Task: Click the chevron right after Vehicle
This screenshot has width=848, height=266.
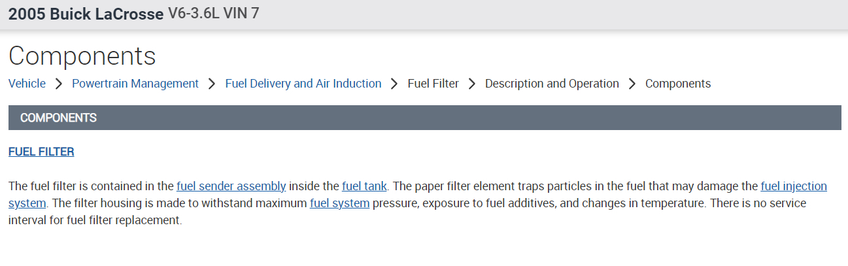Action: click(59, 84)
